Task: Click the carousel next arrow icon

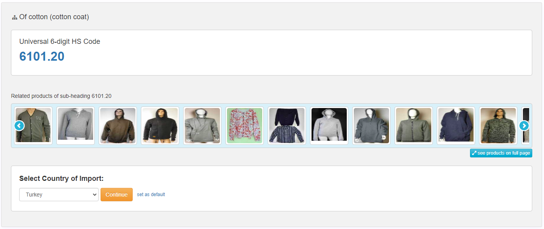Action: tap(524, 126)
